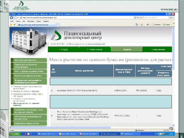Click the browser Forward arrow button
Viewport: 184px width, 138px height.
pyautogui.click(x=15, y=18)
